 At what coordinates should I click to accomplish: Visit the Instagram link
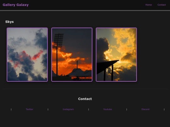tap(68, 109)
